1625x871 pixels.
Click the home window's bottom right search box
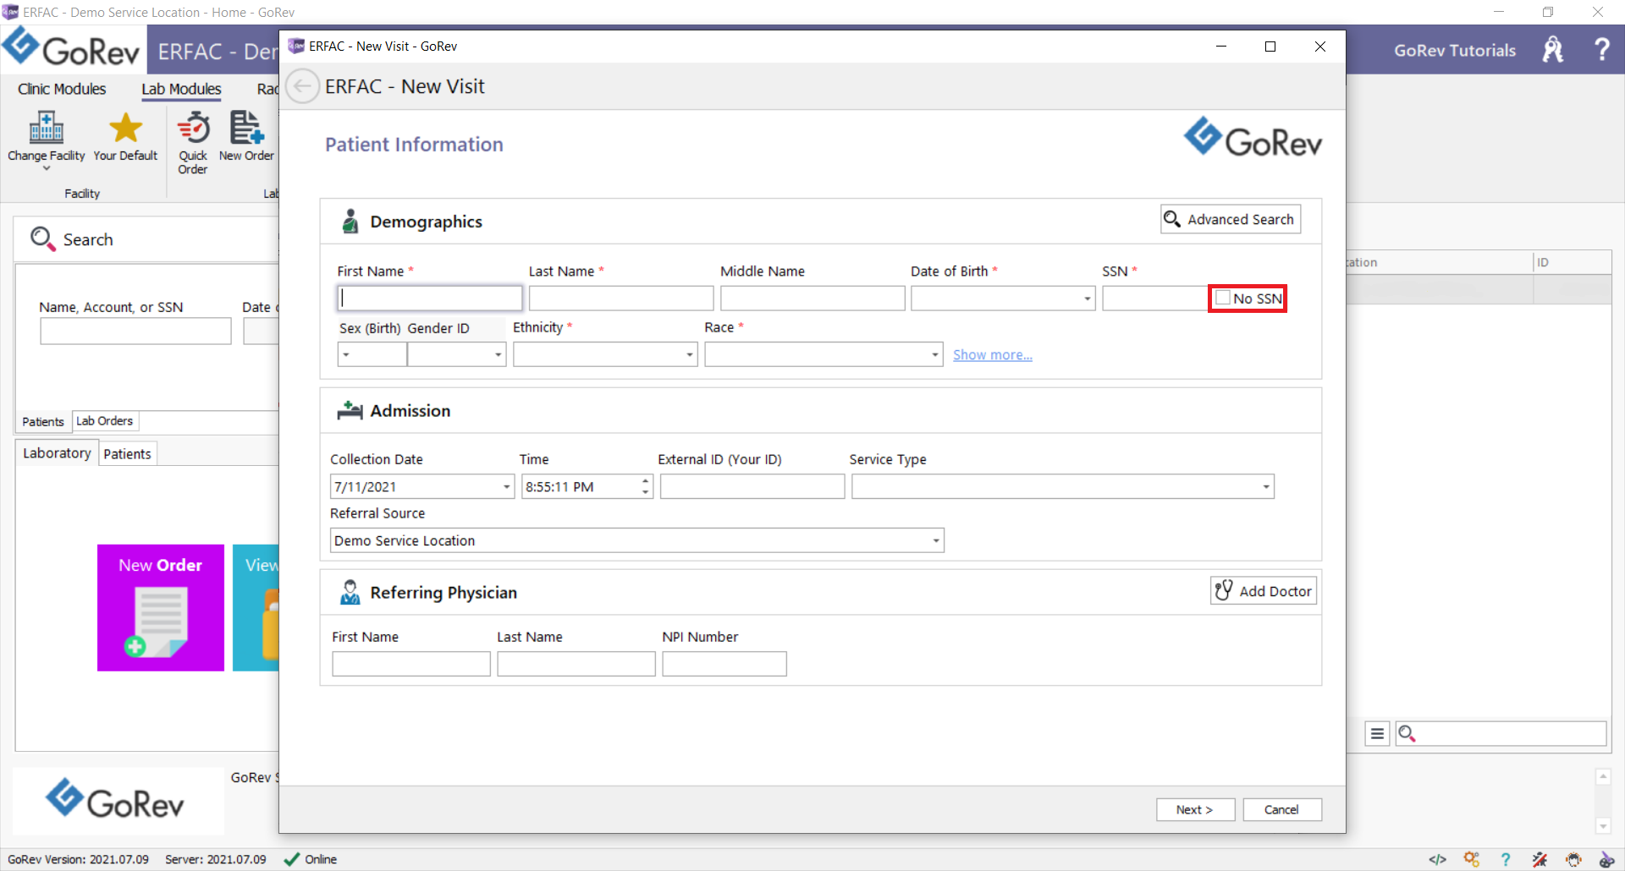[1501, 733]
